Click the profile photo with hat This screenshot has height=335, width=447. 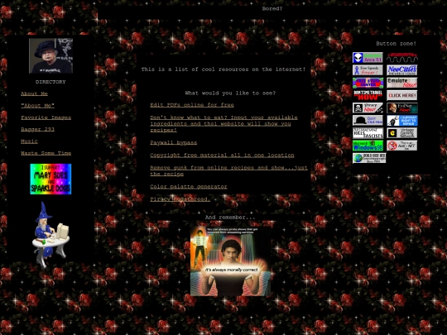coord(50,56)
